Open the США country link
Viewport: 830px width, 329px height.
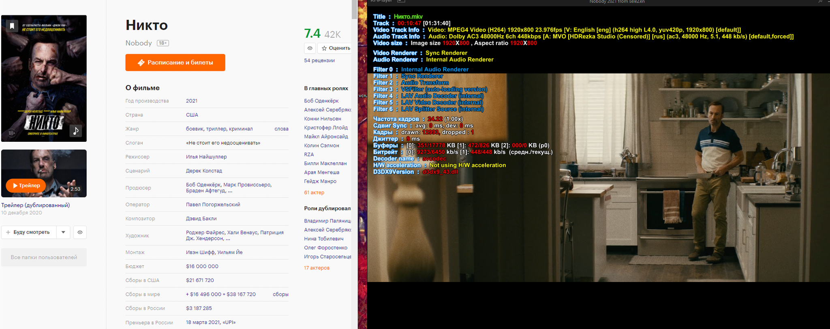192,115
